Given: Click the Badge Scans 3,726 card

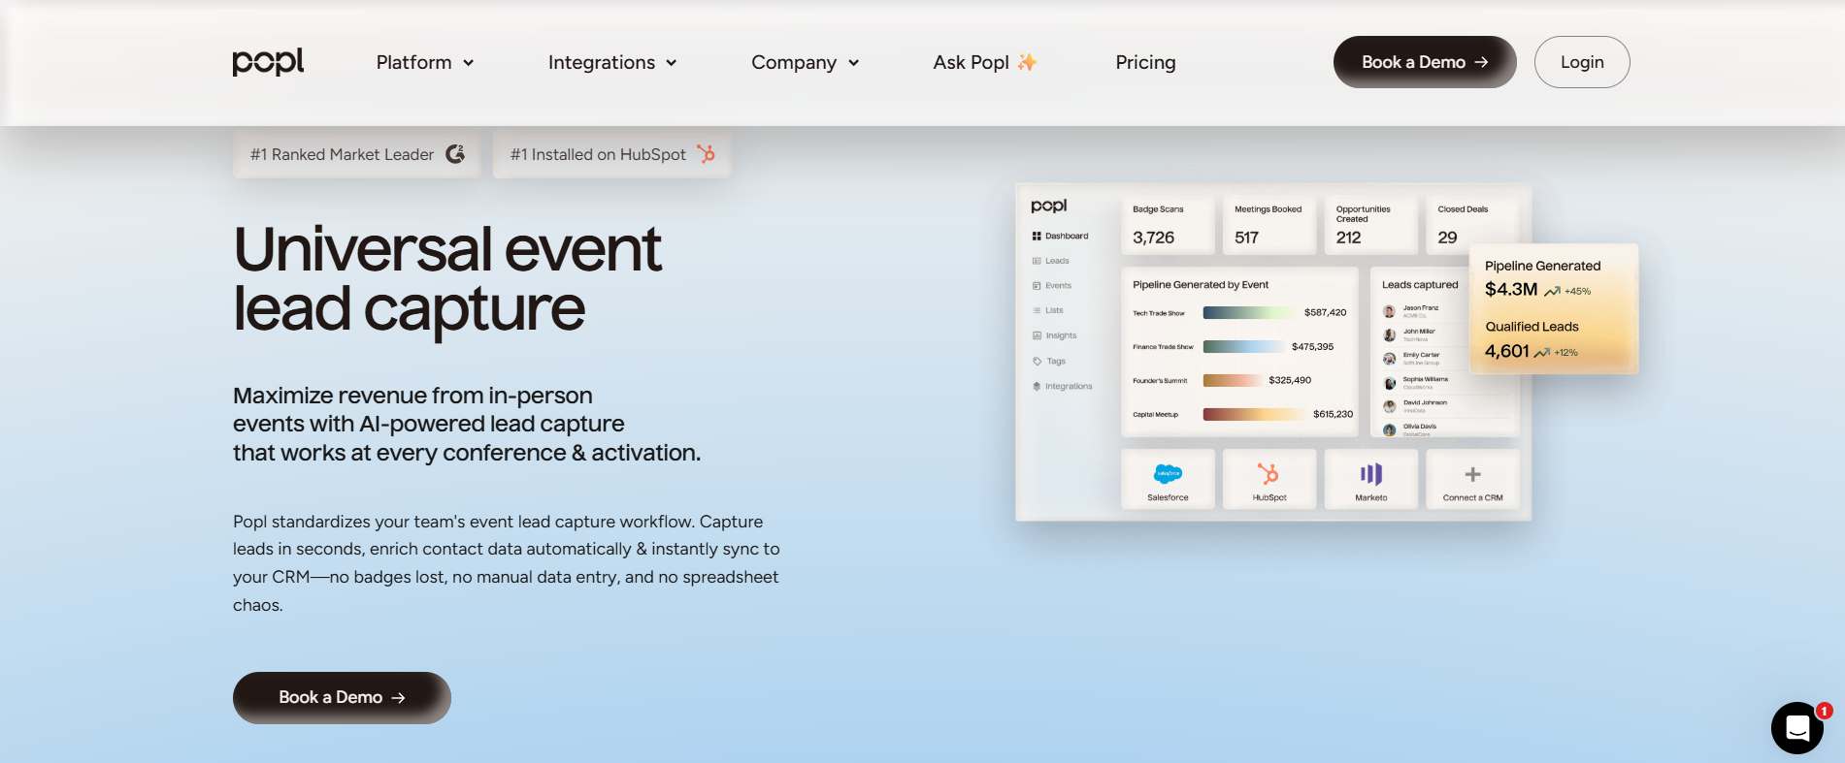Looking at the screenshot, I should 1168,226.
